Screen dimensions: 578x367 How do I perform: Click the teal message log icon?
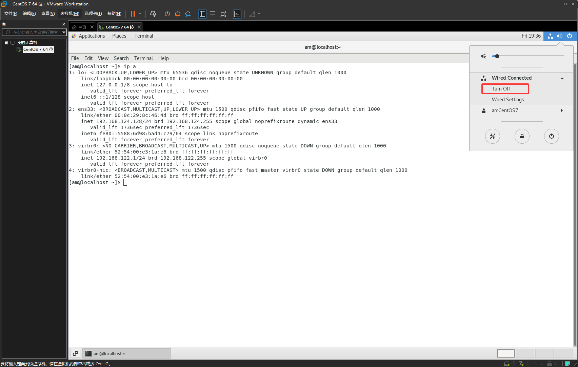pyautogui.click(x=567, y=364)
